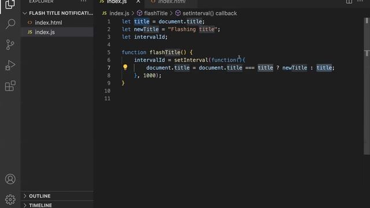Viewport: 370px width, 208px height.
Task: Click line number 5 in gutter
Action: [x=109, y=53]
